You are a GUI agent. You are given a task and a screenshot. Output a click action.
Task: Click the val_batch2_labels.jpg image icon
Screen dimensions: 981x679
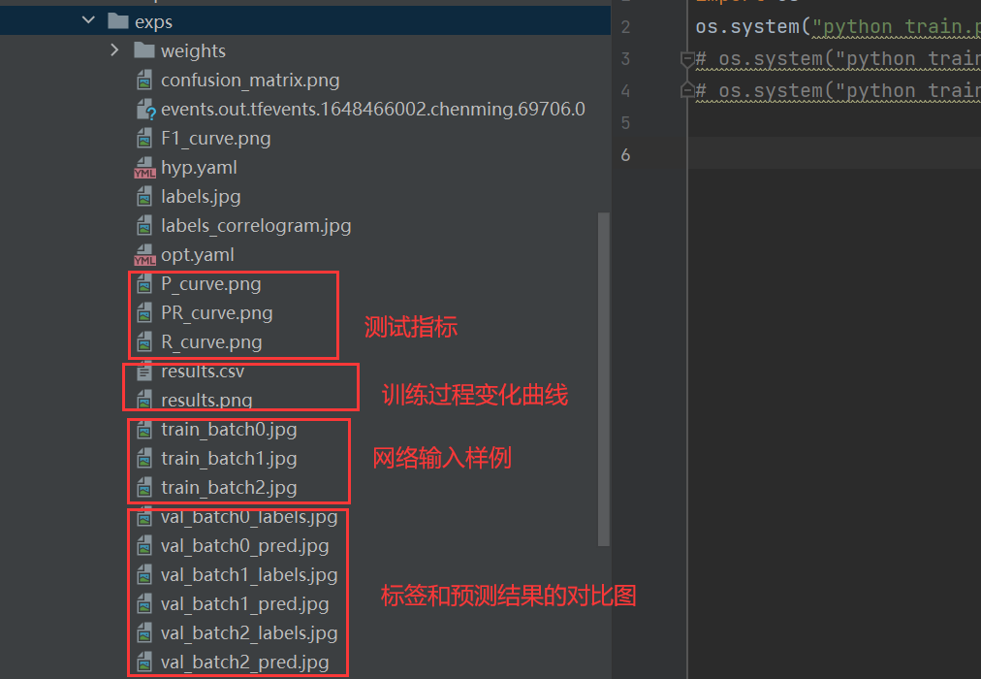[x=144, y=632]
